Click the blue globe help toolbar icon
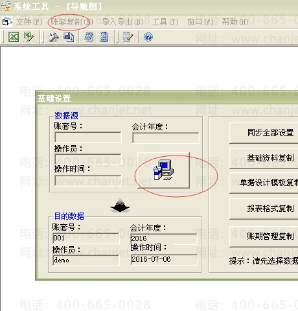The image size is (298, 311). tap(148, 37)
